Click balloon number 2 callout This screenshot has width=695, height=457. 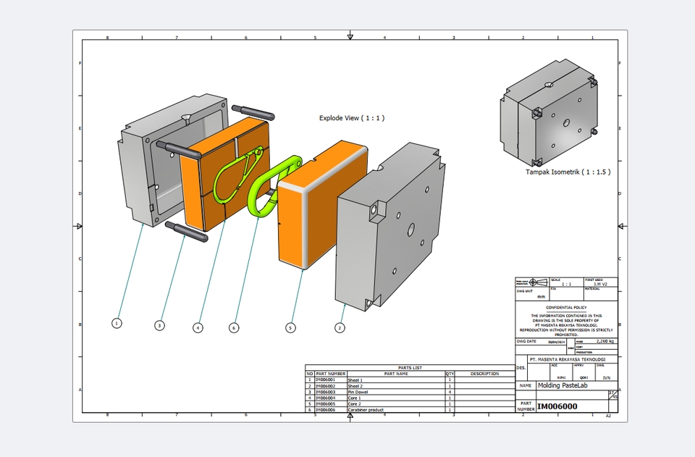tap(340, 328)
